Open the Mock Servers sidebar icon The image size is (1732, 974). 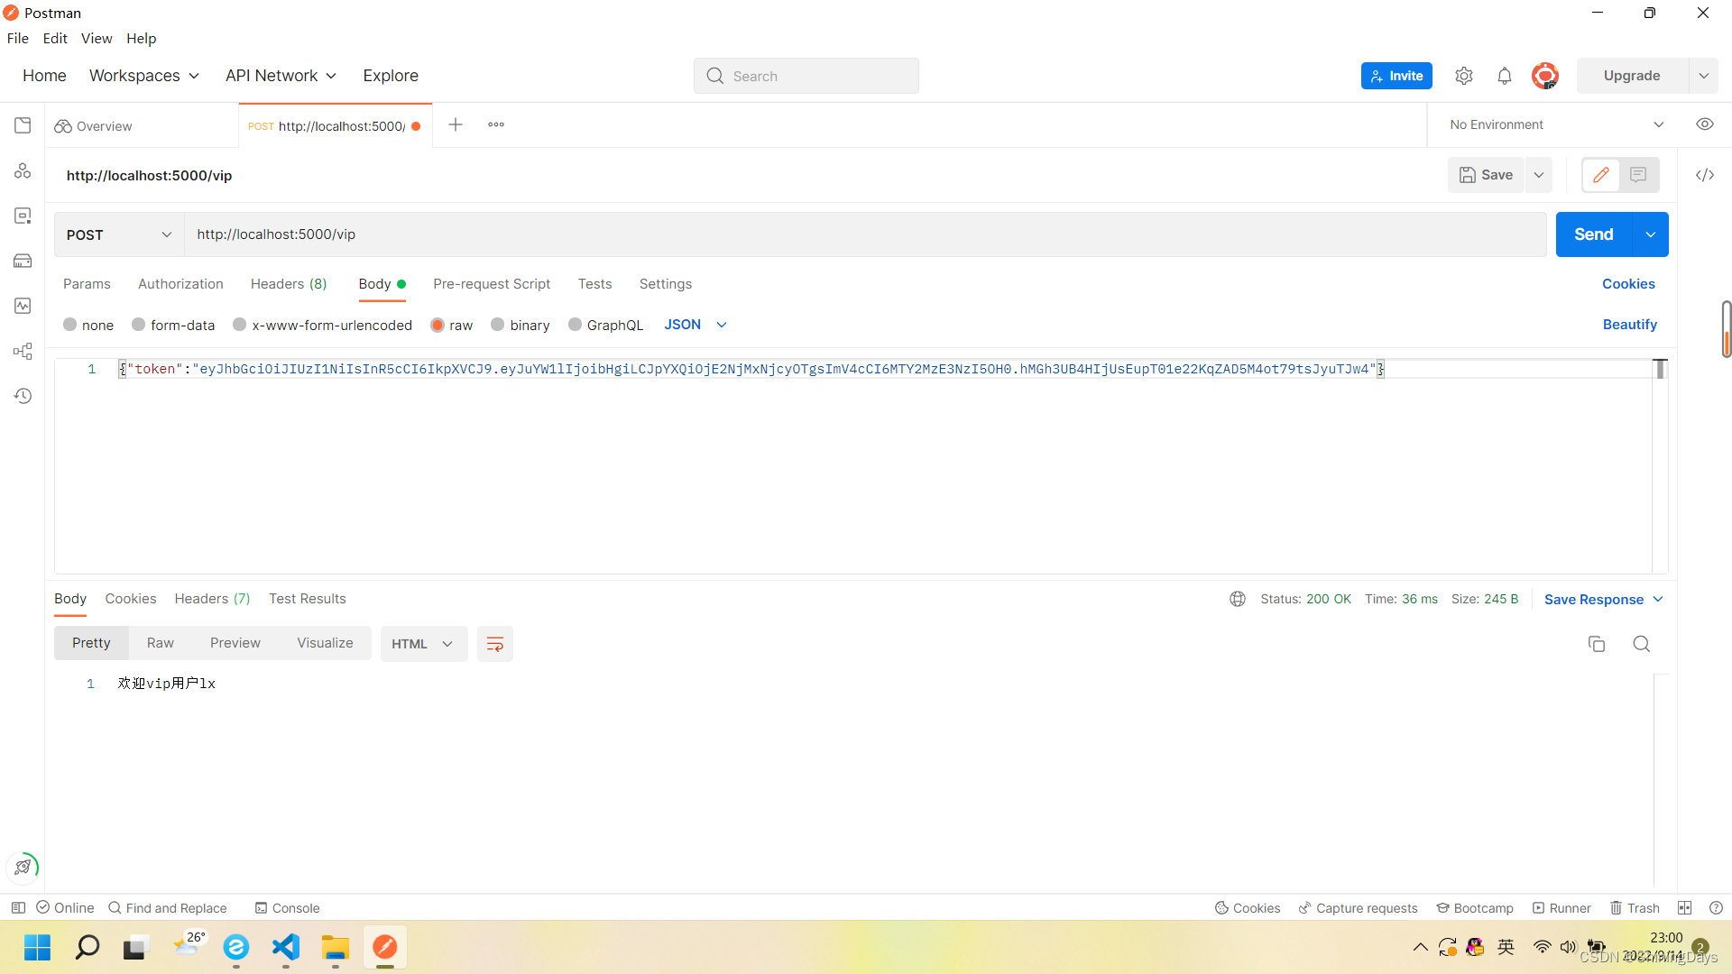point(23,261)
